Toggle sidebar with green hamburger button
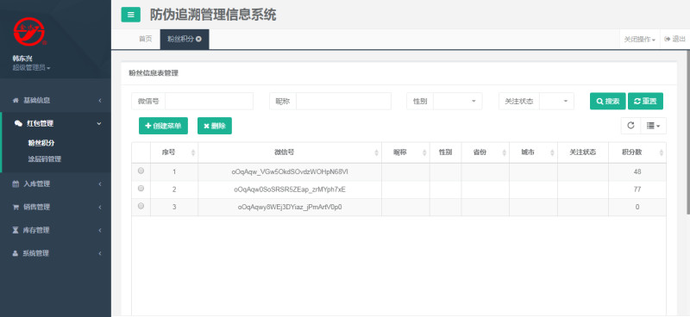The width and height of the screenshot is (690, 317). 131,15
